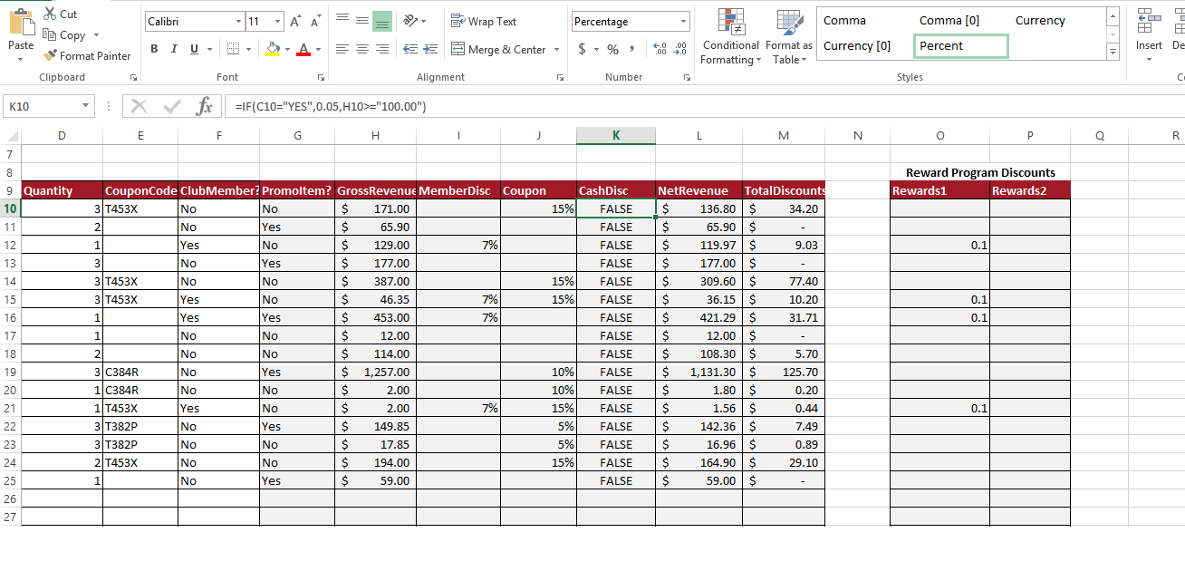Apply the Percent cell style
1185x571 pixels.
pos(960,44)
